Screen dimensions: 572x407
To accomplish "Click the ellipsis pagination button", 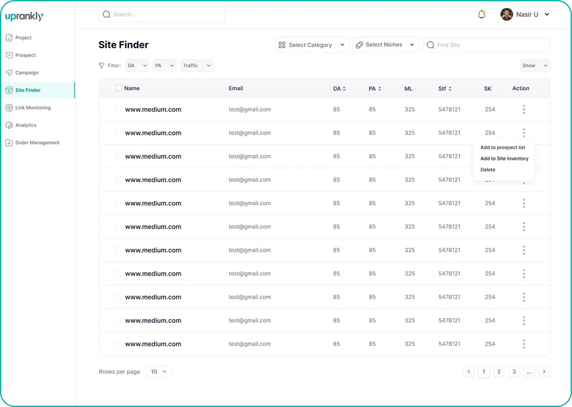I will click(x=529, y=371).
